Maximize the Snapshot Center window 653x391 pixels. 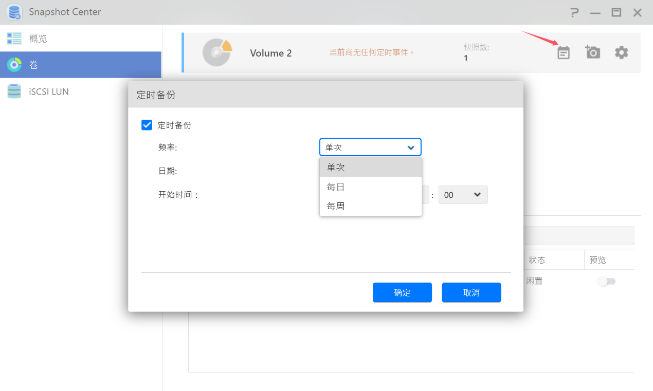[616, 13]
